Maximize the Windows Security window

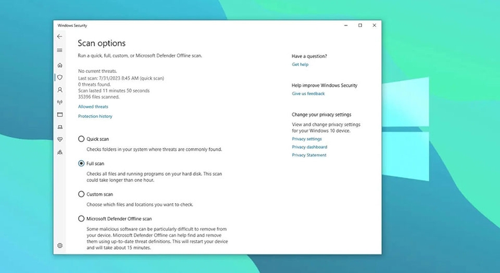click(x=360, y=26)
